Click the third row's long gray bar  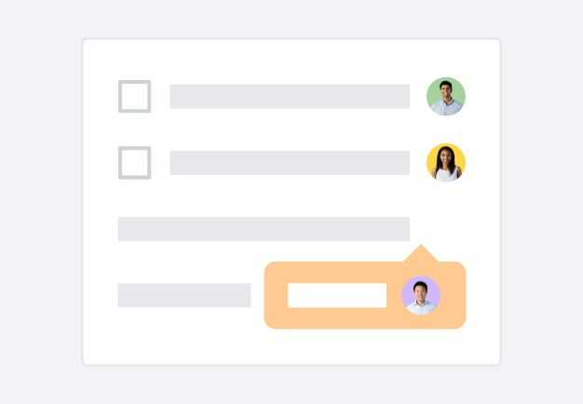(264, 229)
